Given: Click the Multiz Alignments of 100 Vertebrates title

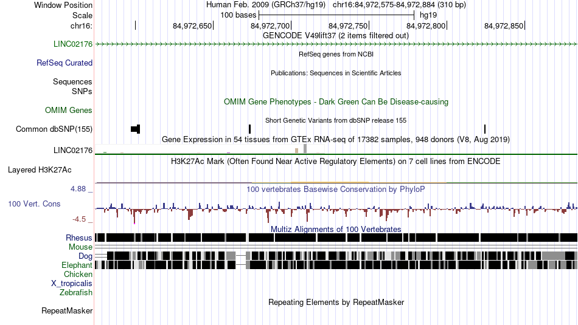Looking at the screenshot, I should tap(336, 229).
